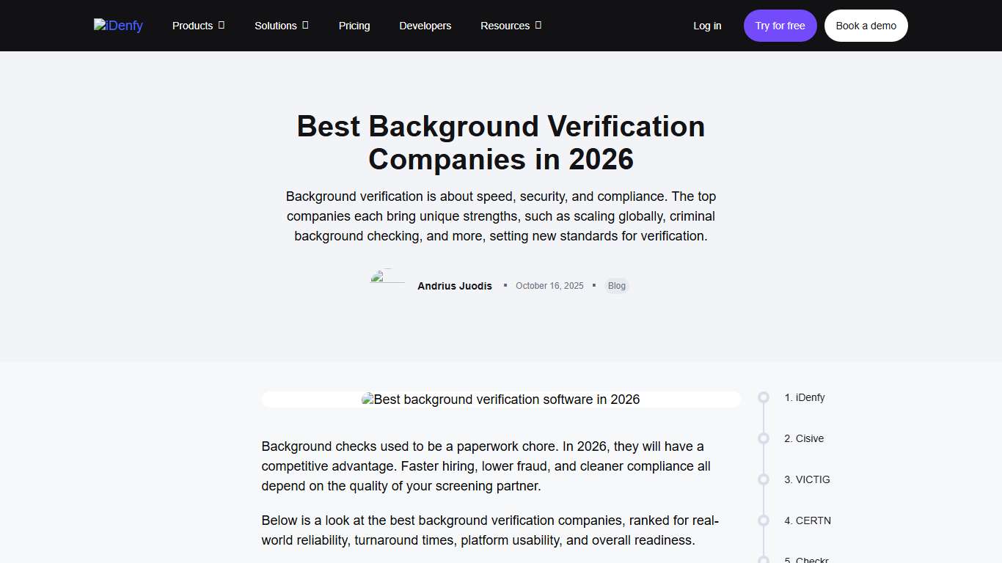Expand the Products dropdown menu
The width and height of the screenshot is (1002, 563).
[198, 25]
